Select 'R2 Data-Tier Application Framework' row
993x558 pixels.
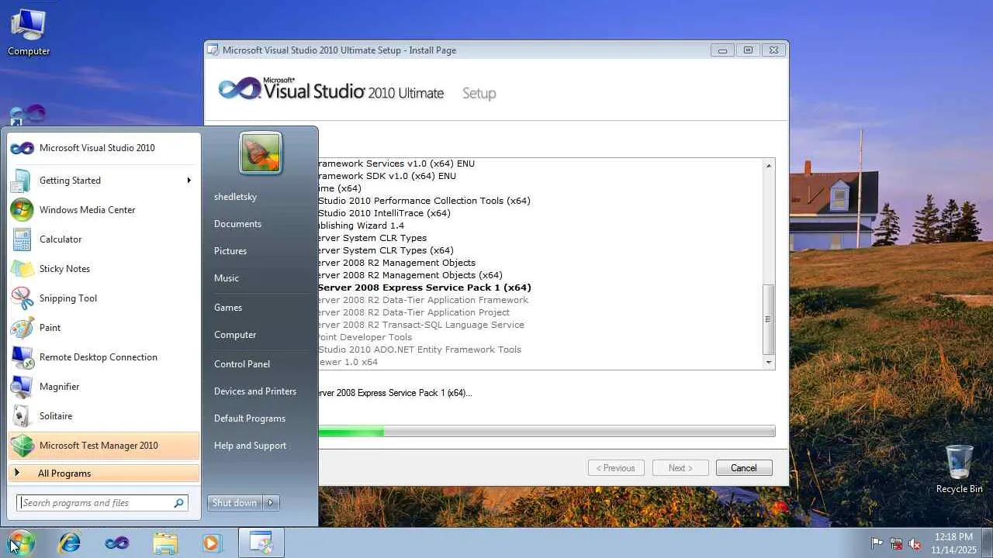(x=423, y=300)
